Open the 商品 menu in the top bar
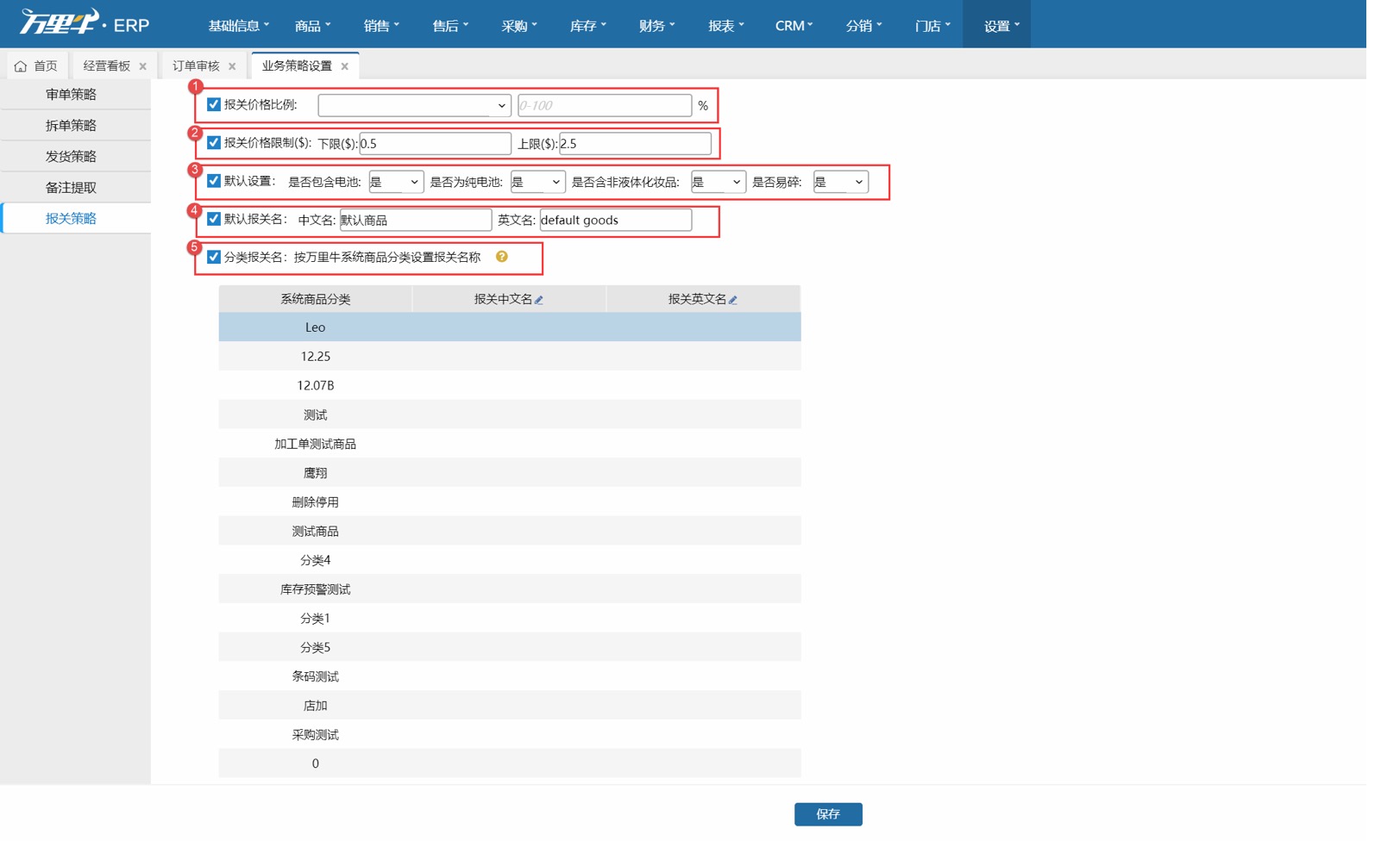Image resolution: width=1381 pixels, height=841 pixels. pos(312,25)
